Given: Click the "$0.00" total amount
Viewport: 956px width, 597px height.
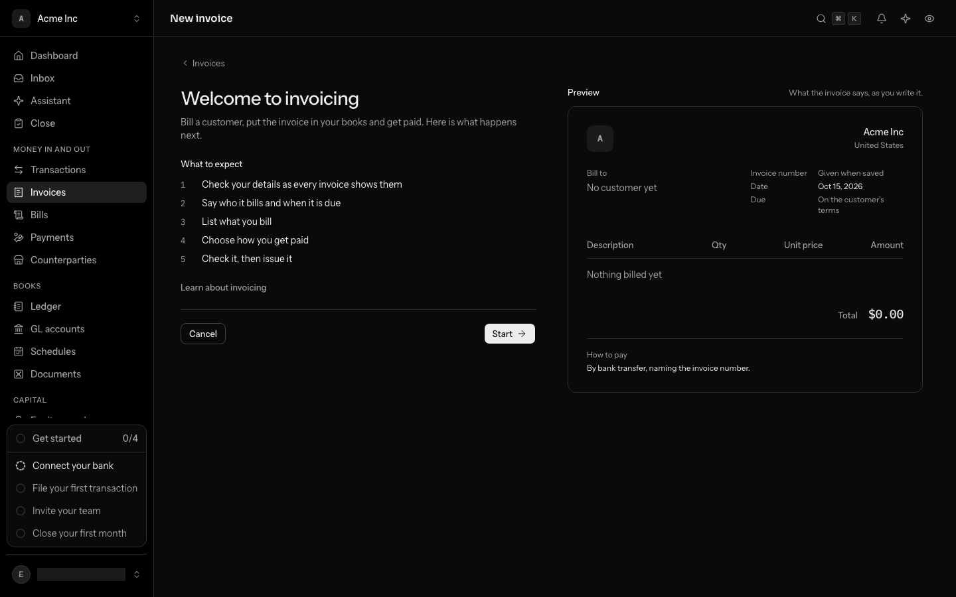Looking at the screenshot, I should 886,314.
